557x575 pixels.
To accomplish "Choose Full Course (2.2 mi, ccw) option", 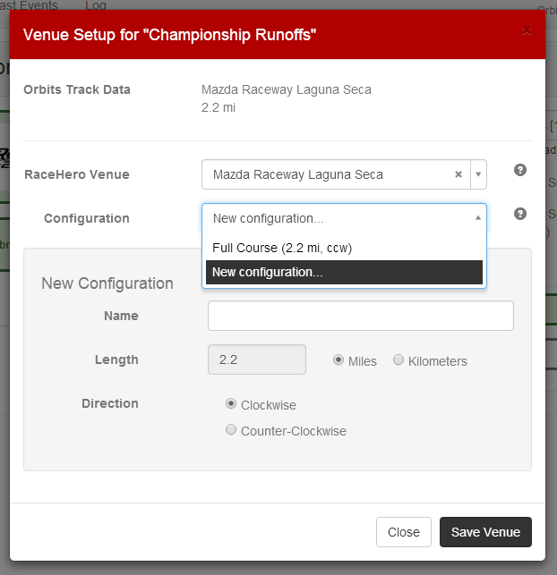I will [344, 248].
